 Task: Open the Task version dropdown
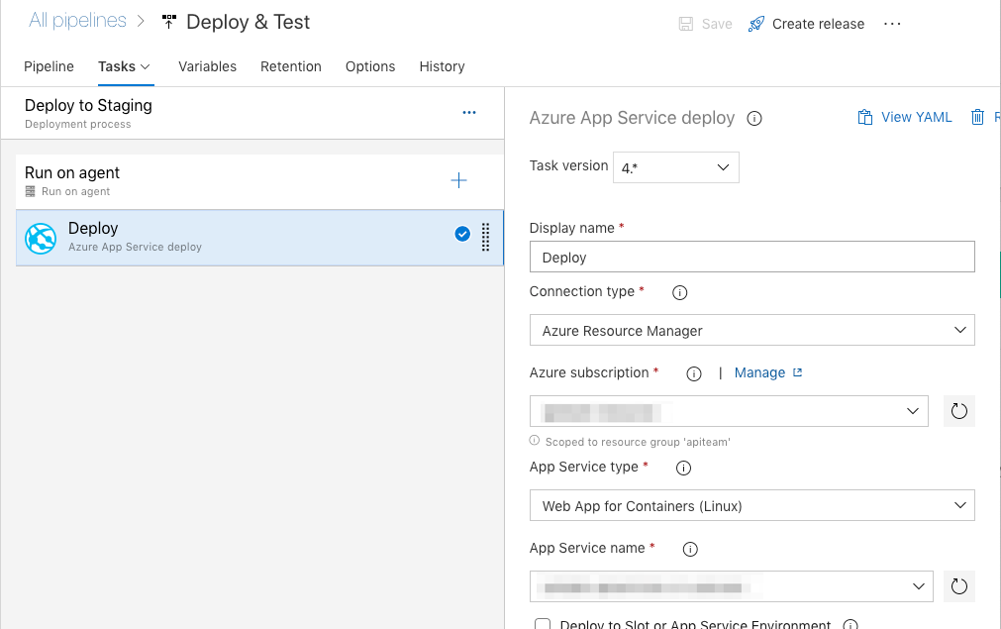[x=675, y=167]
